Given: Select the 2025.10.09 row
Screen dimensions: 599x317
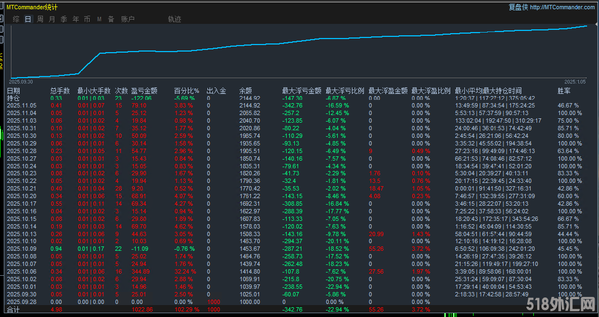Looking at the screenshot, I should 21,249.
